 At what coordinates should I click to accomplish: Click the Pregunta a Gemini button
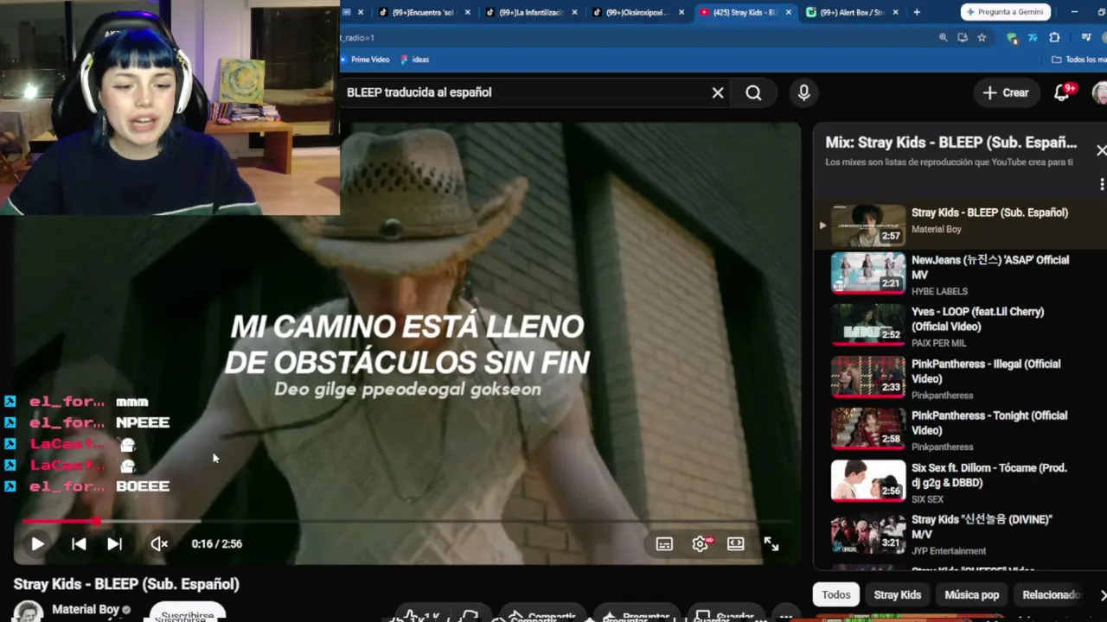pos(1006,12)
